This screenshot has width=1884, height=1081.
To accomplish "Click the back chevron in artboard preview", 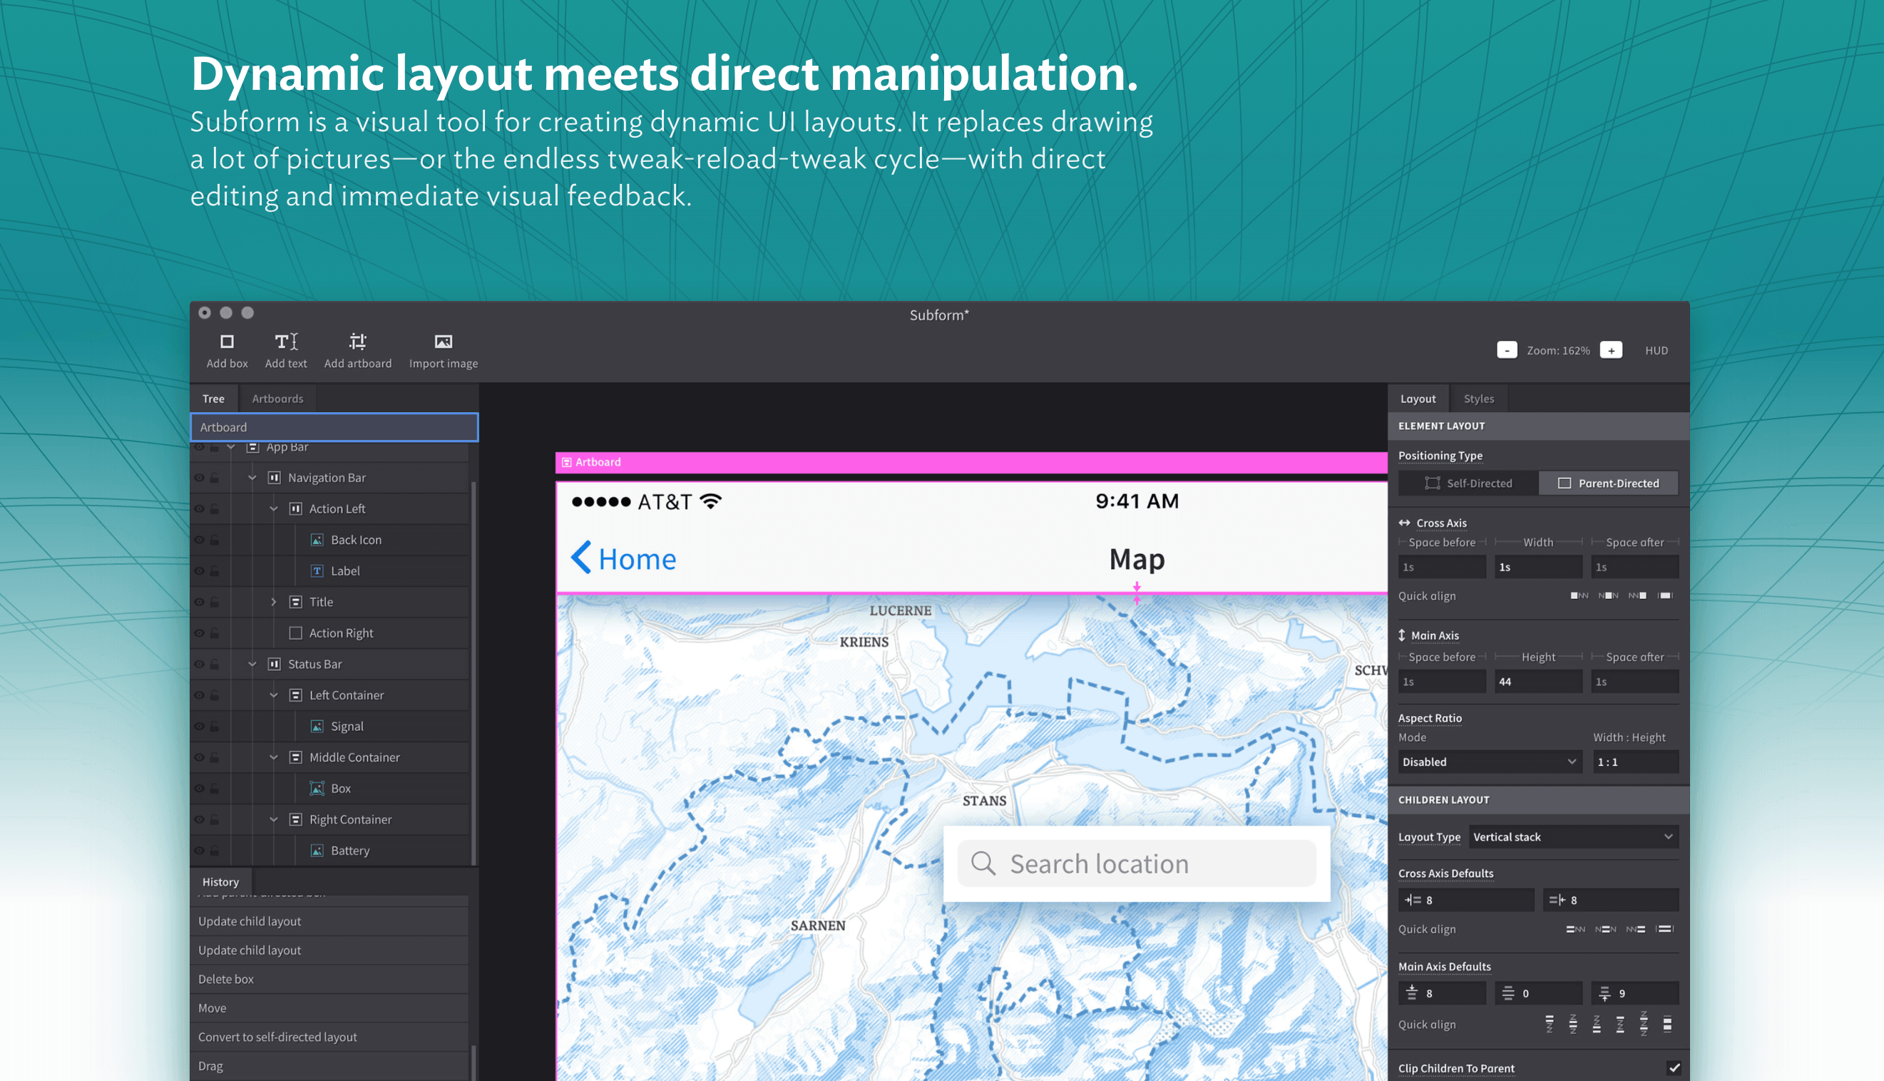I will [x=580, y=557].
